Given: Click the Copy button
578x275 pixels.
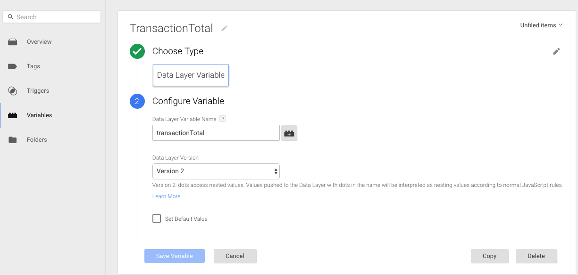Looking at the screenshot, I should pyautogui.click(x=490, y=256).
